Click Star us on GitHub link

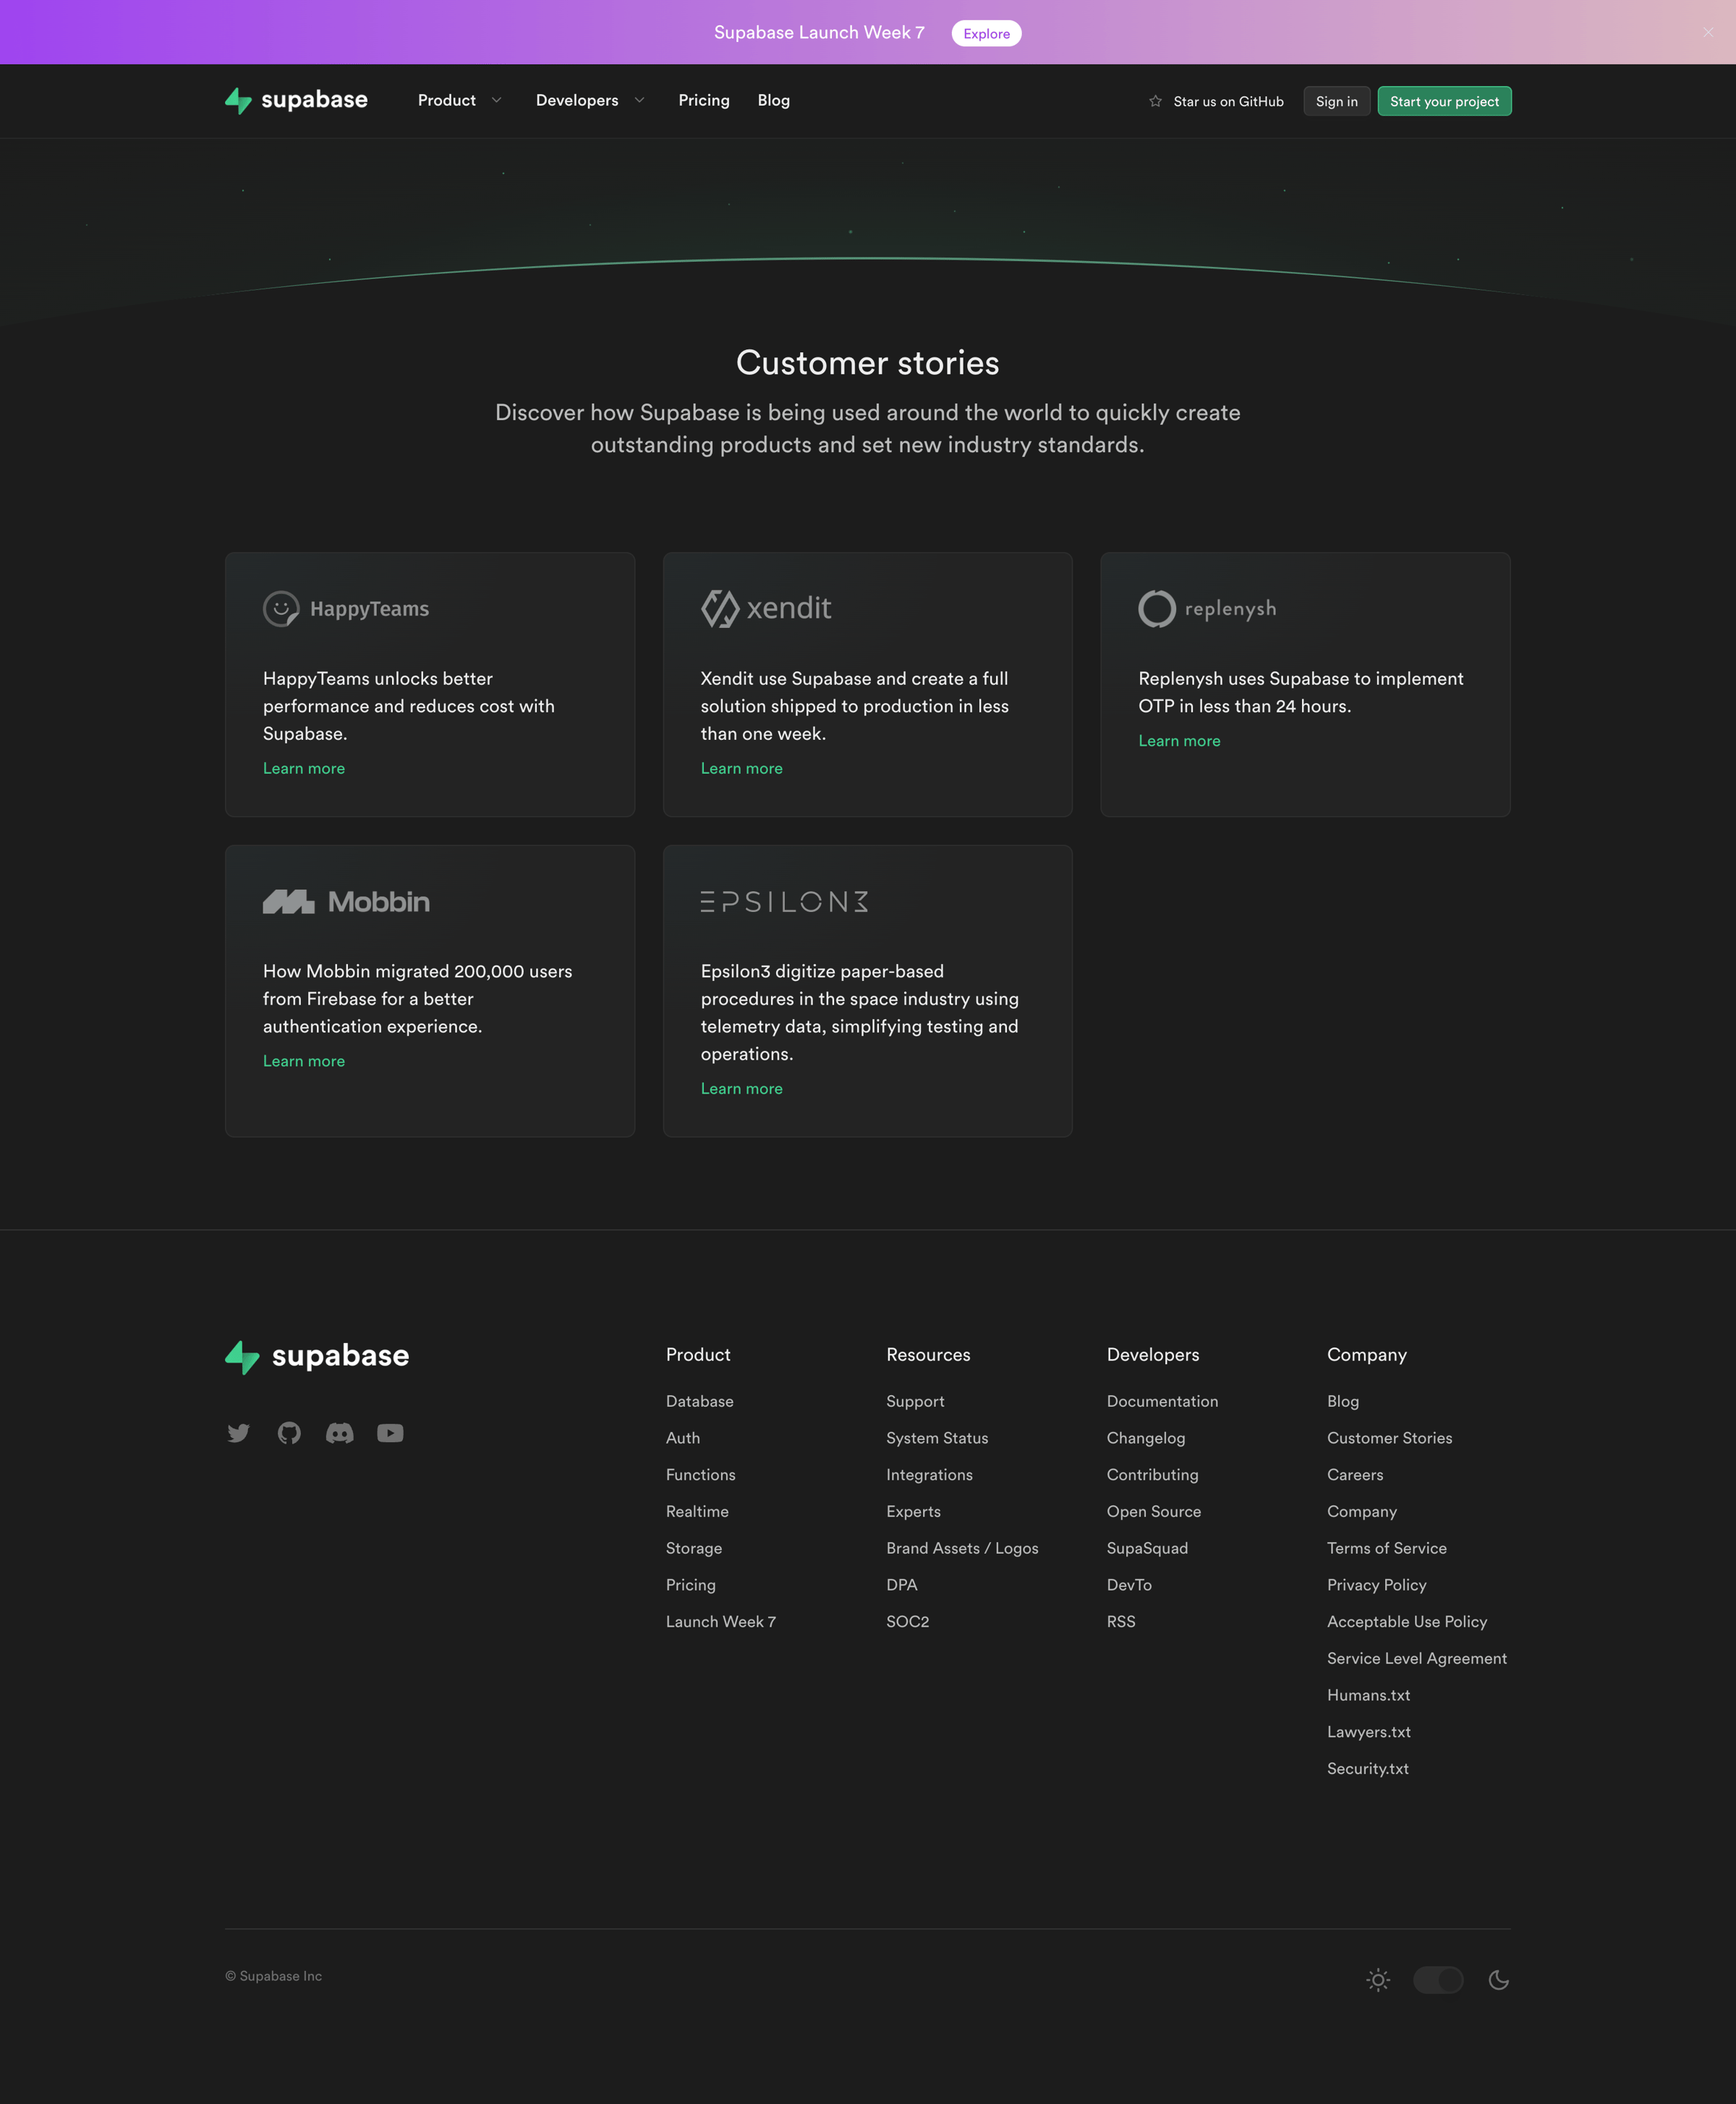click(x=1228, y=101)
